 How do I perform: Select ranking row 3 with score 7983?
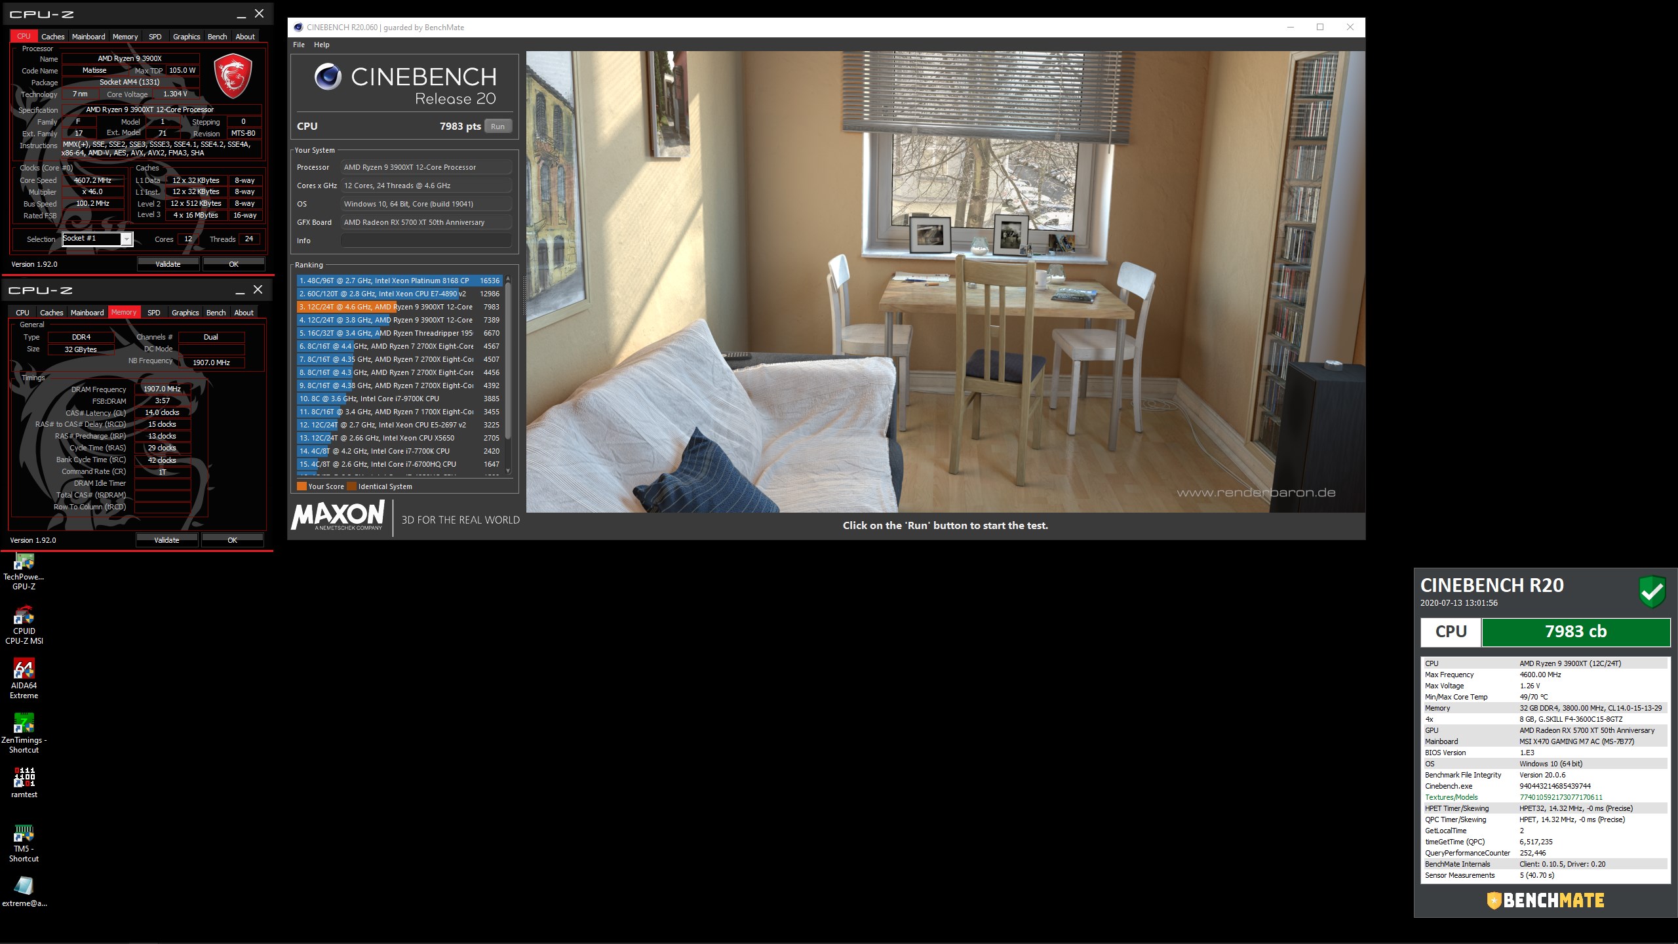point(399,307)
